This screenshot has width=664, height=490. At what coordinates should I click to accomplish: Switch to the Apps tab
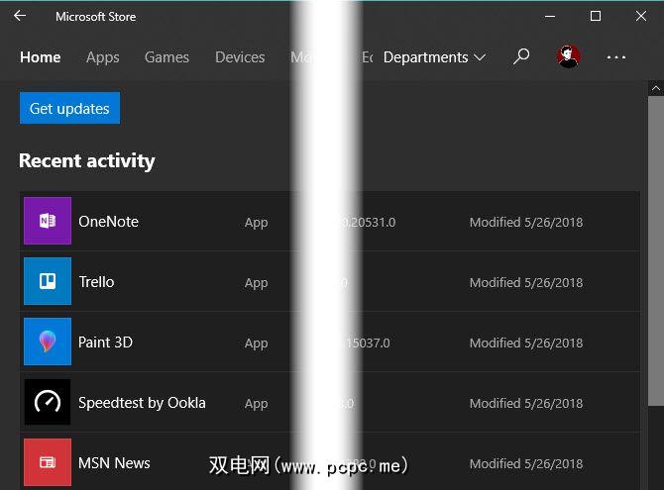point(102,57)
